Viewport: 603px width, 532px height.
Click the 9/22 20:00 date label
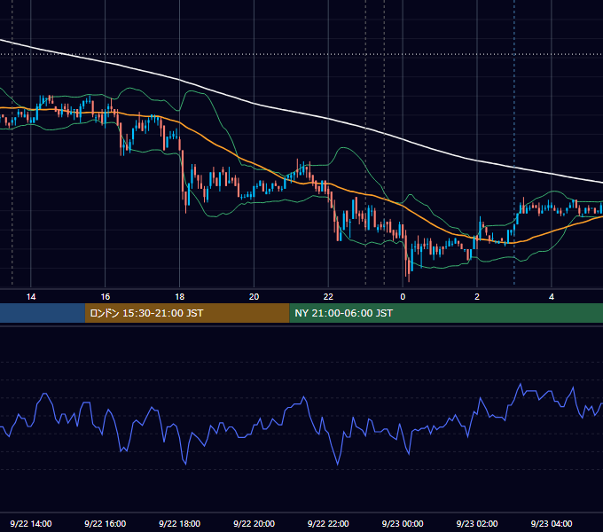click(254, 523)
